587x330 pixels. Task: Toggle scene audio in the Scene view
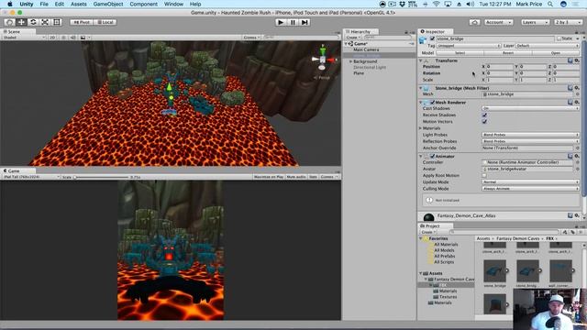click(x=73, y=38)
